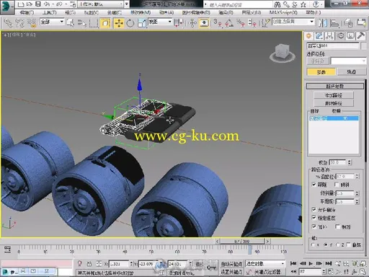Open the Modify tab in command panel
This screenshot has height=277, width=369.
[319, 36]
